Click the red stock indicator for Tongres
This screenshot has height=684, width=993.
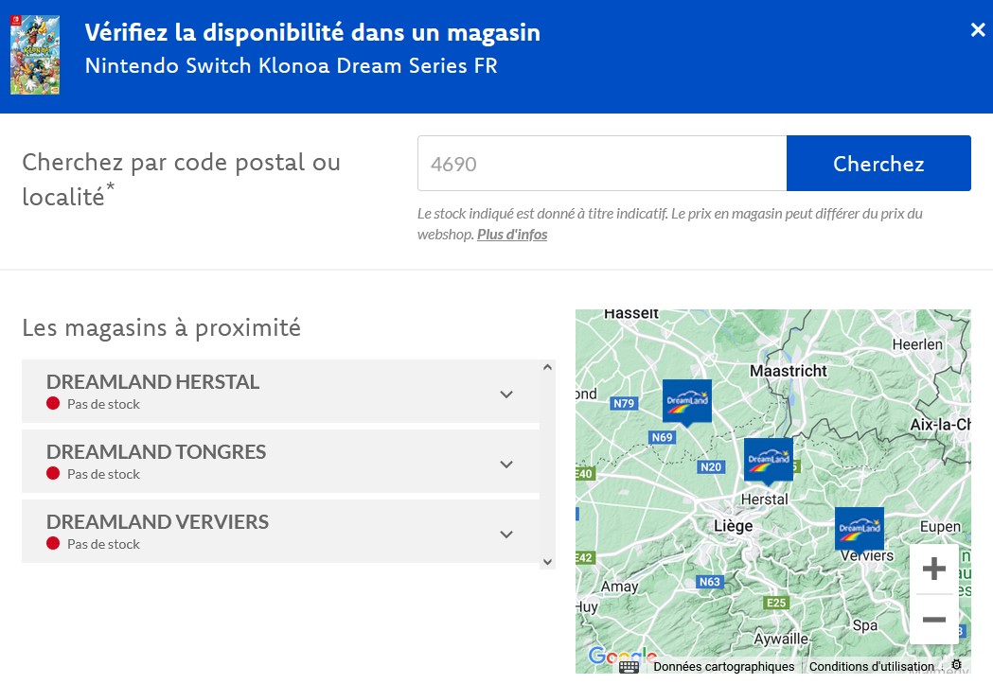53,473
